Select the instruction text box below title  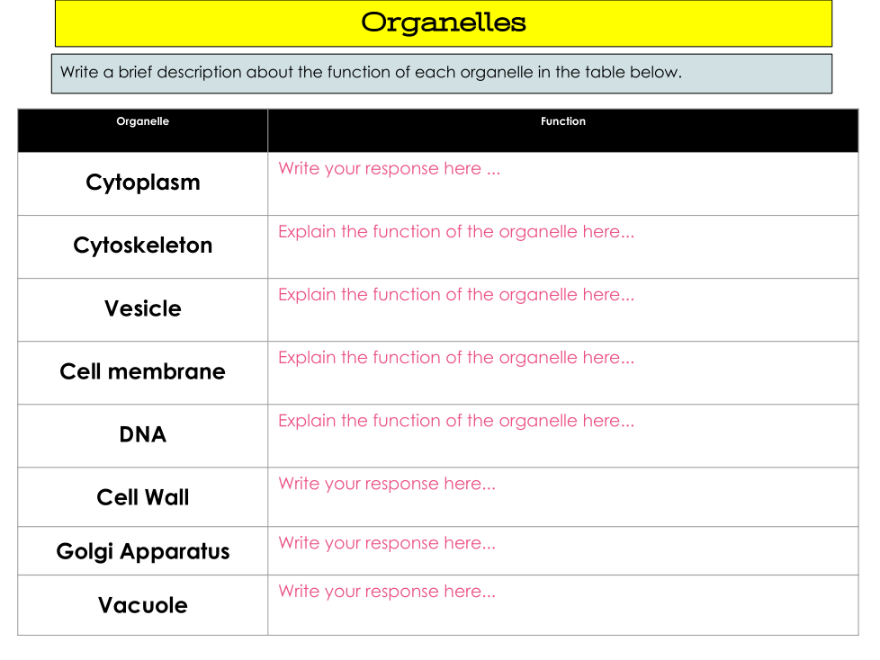point(441,73)
